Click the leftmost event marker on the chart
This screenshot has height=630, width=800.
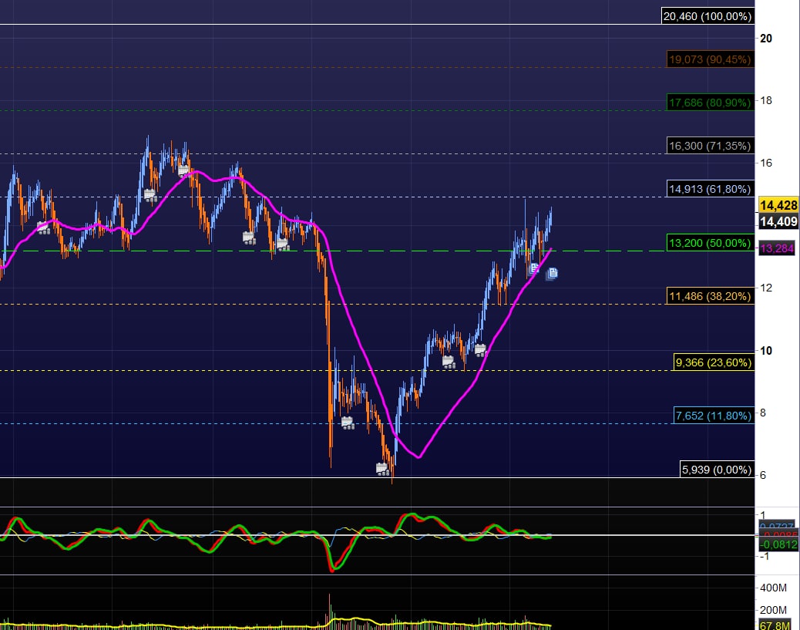click(x=44, y=228)
